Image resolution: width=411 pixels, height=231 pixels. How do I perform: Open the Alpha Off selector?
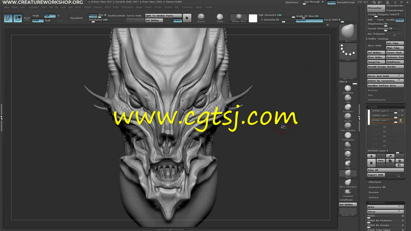click(x=348, y=71)
